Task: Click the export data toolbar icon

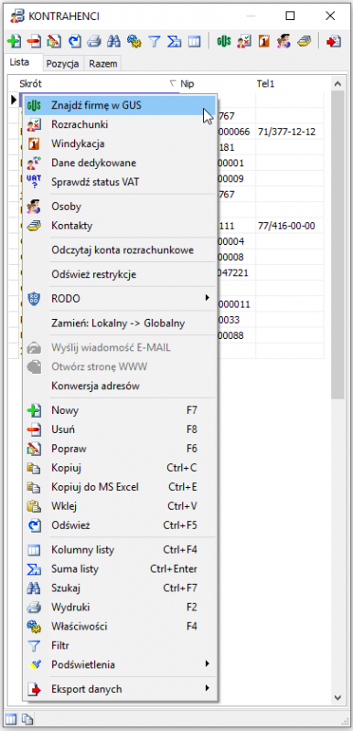Action: [334, 41]
